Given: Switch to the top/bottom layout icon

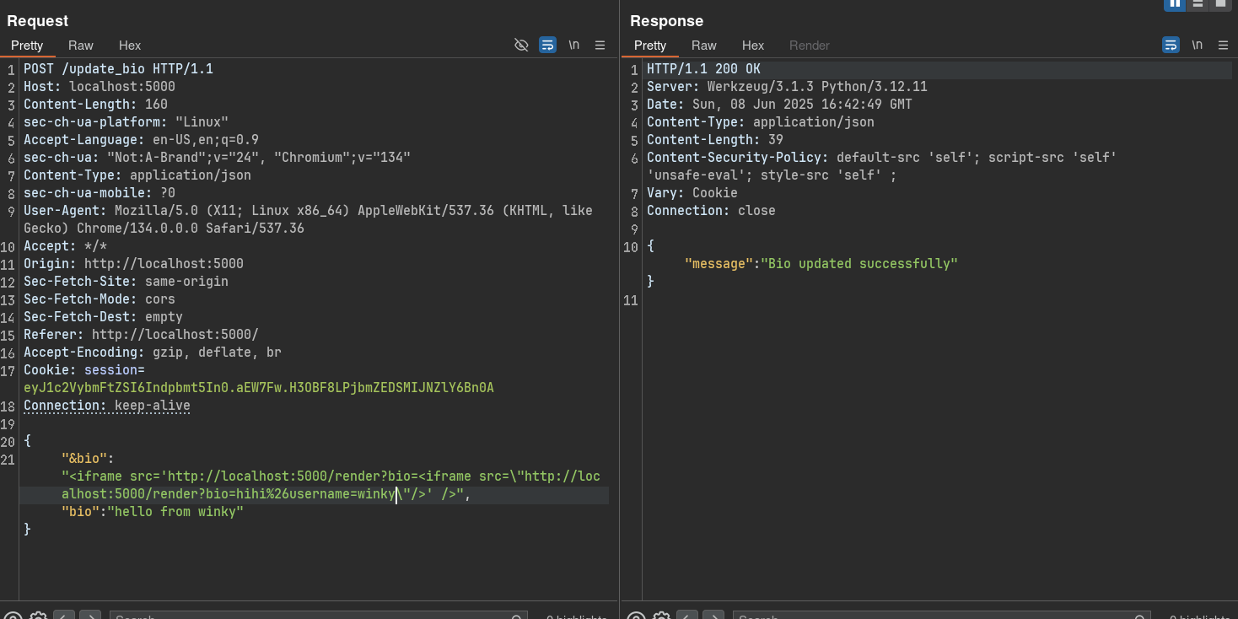Looking at the screenshot, I should [1198, 4].
